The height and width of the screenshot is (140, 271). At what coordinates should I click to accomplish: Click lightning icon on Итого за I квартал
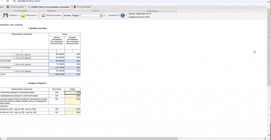click(14, 55)
